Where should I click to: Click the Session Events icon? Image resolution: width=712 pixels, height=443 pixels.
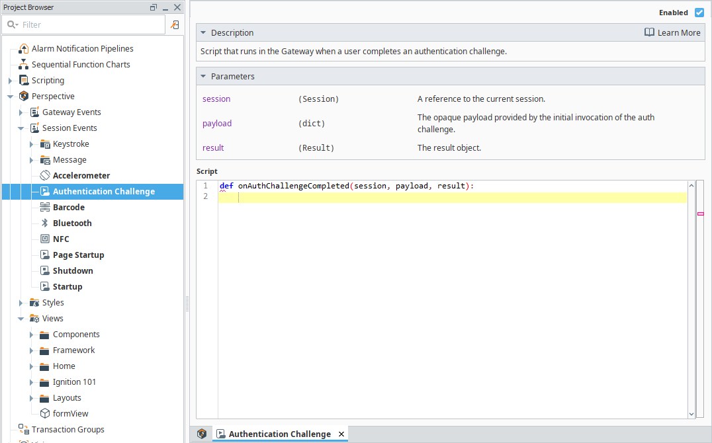click(34, 128)
